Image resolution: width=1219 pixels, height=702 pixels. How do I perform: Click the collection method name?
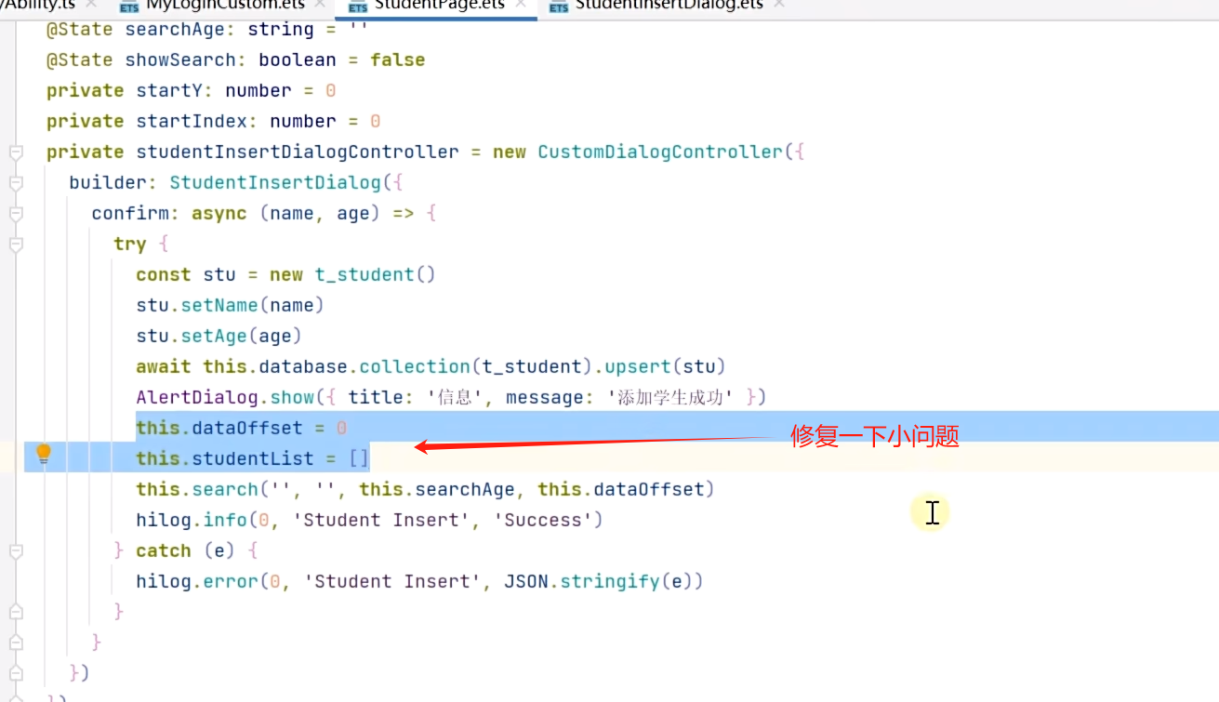pyautogui.click(x=415, y=366)
